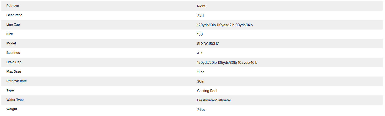Select the 'Right' retrieve value

201,6
